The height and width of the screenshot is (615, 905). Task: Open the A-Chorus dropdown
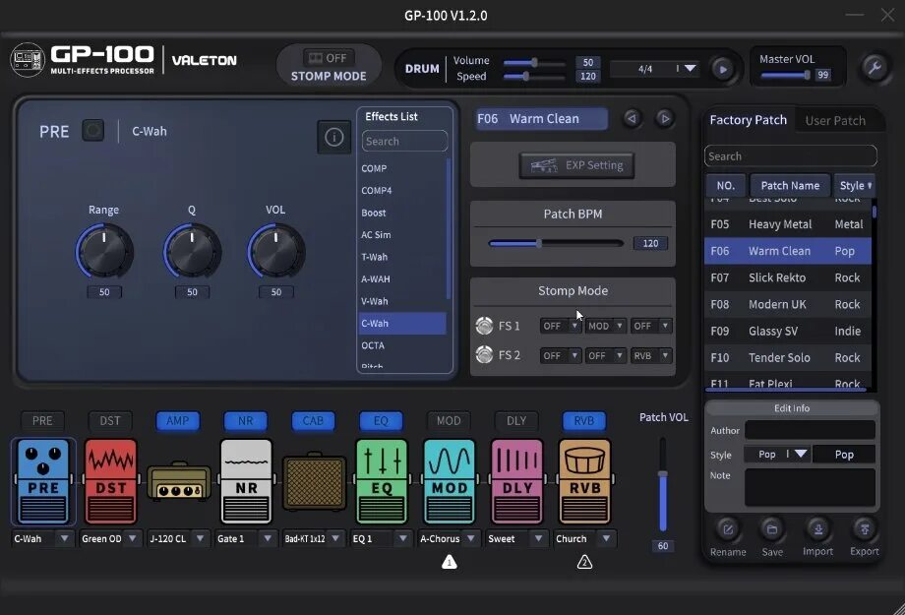(x=470, y=538)
